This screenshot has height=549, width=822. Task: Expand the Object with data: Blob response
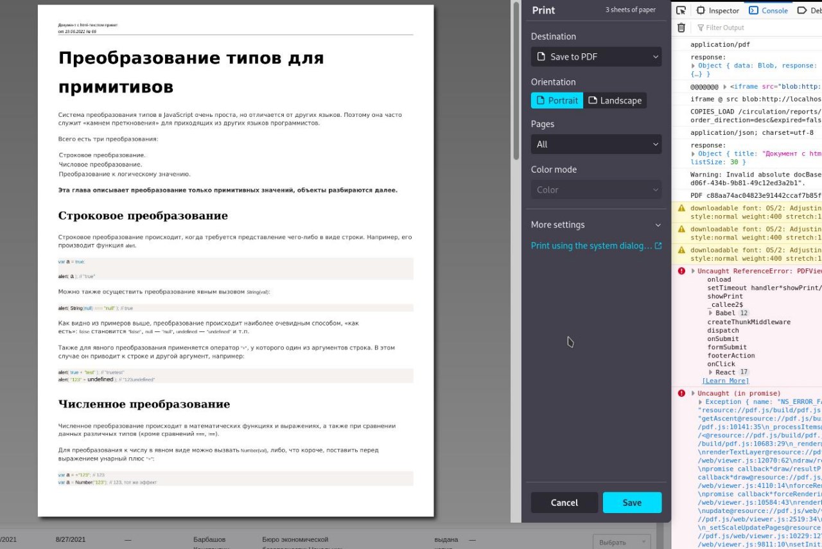pos(694,65)
